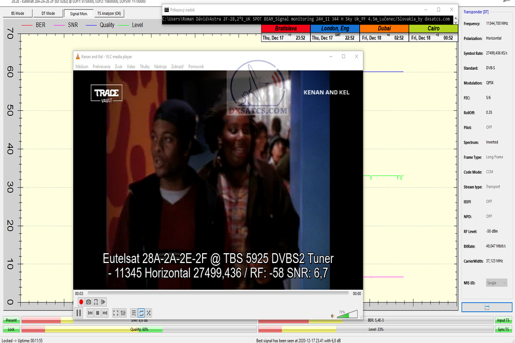This screenshot has height=343, width=515.
Task: Take a snapshot with the camera icon
Action: tap(89, 302)
